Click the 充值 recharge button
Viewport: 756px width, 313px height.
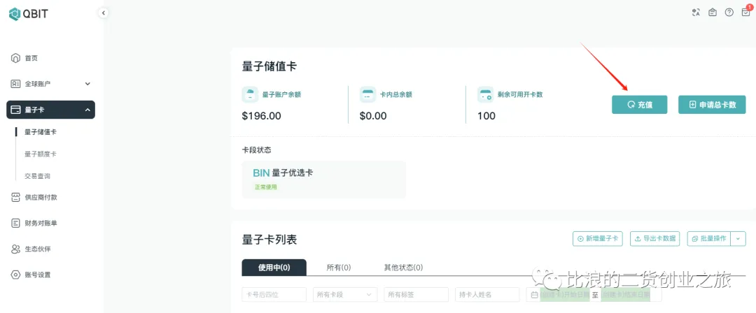pos(639,105)
